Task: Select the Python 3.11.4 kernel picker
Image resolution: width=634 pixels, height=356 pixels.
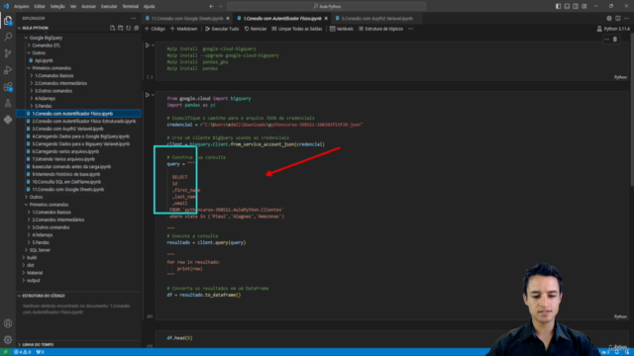Action: (x=613, y=29)
